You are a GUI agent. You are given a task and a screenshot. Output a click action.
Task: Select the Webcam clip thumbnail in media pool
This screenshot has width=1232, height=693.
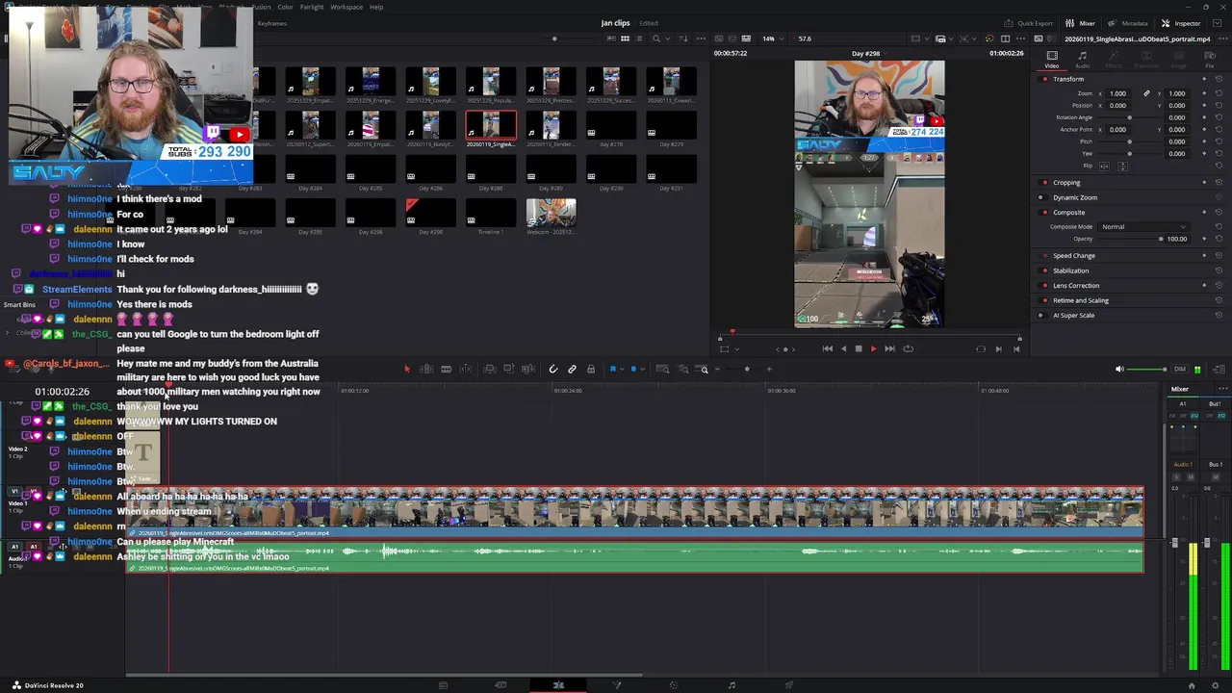pos(552,214)
